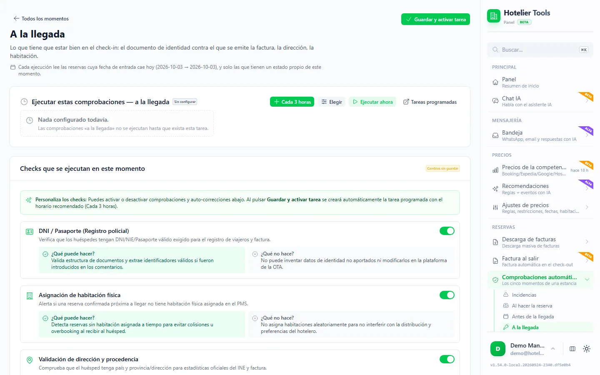The height and width of the screenshot is (375, 600).
Task: Click the Al hacer la reserva icon
Action: [506, 305]
